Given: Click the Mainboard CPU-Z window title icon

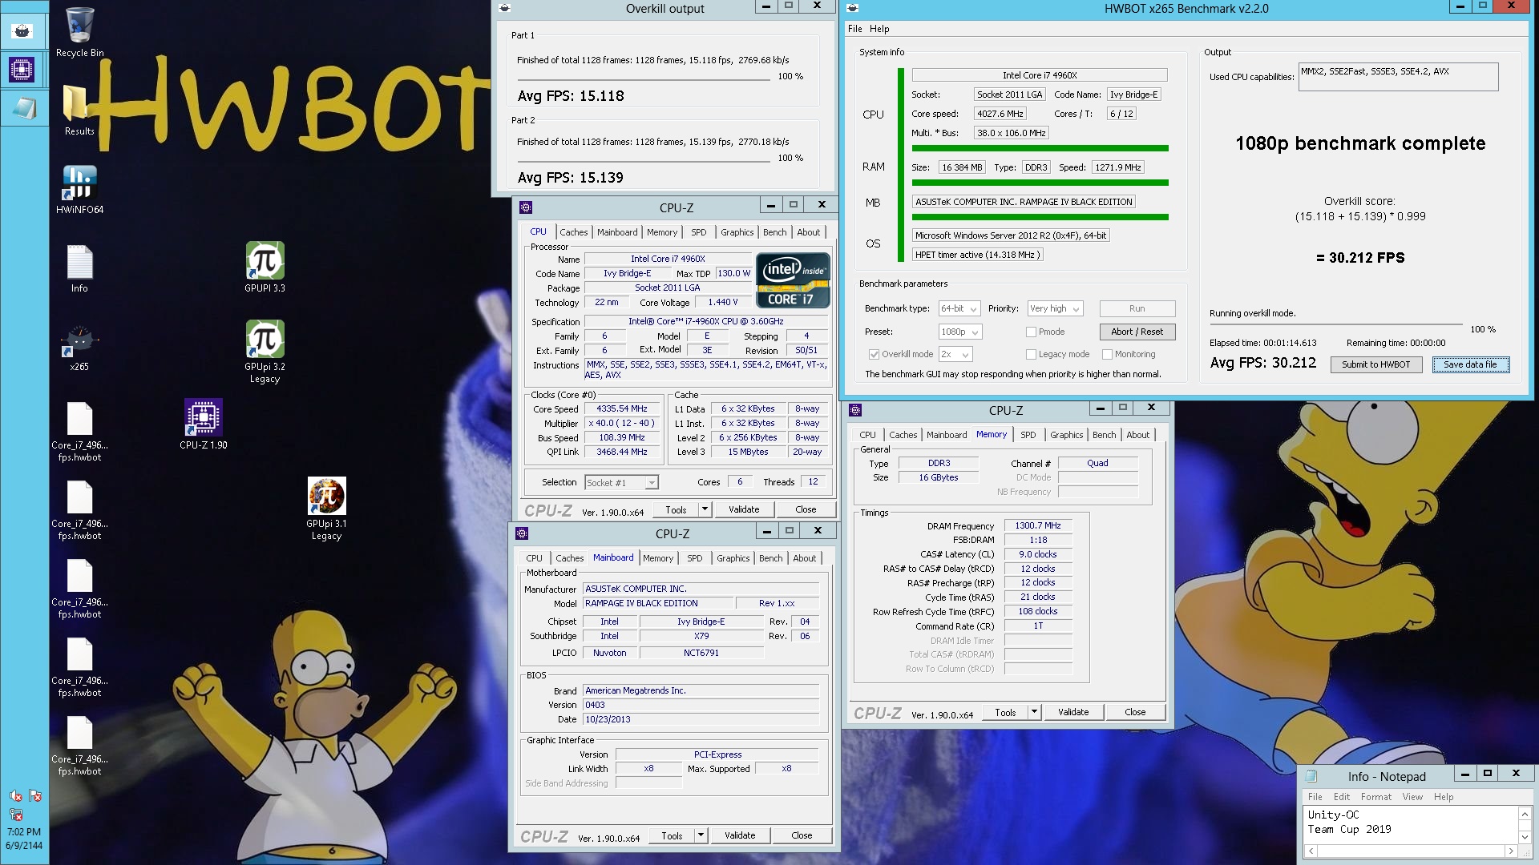Looking at the screenshot, I should pyautogui.click(x=522, y=533).
